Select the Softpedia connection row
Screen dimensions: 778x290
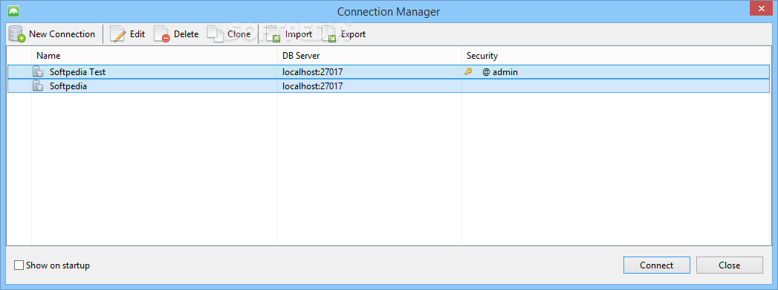coord(389,86)
